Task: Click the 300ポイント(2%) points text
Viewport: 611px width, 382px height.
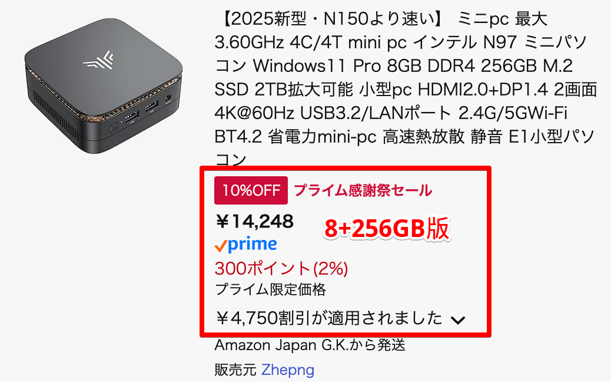Action: pos(281,268)
